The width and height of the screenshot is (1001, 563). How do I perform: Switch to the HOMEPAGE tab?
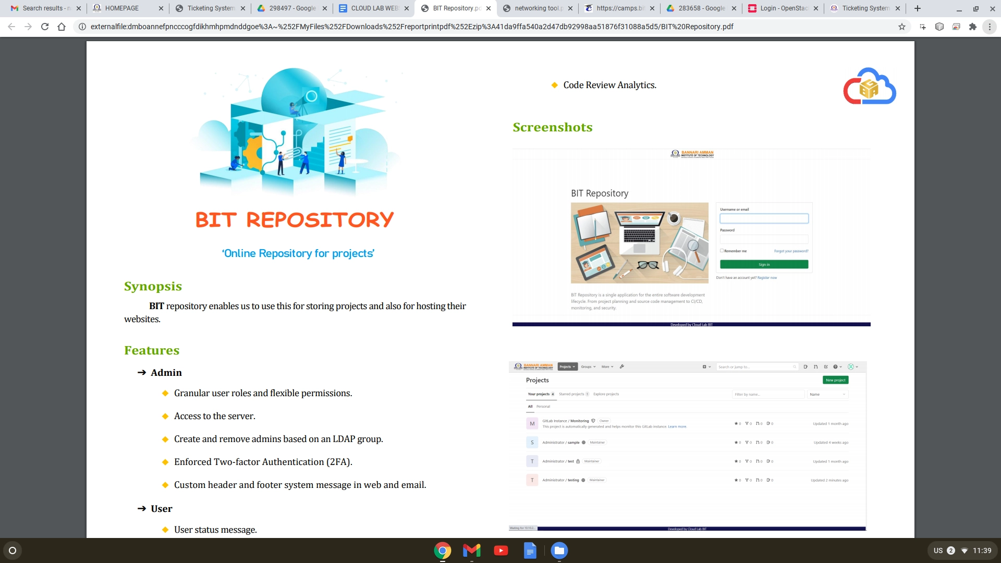click(x=128, y=8)
